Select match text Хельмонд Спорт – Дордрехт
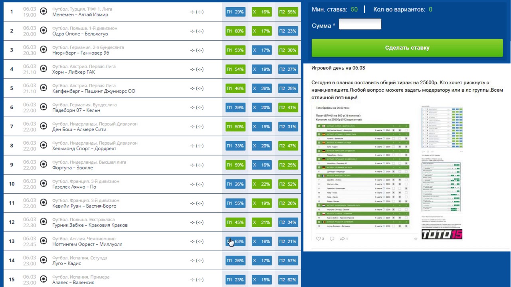 pyautogui.click(x=84, y=149)
